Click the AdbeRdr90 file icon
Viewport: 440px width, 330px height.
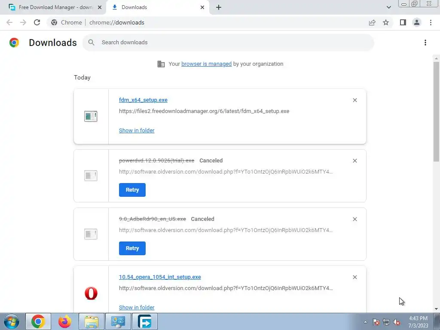tap(91, 234)
